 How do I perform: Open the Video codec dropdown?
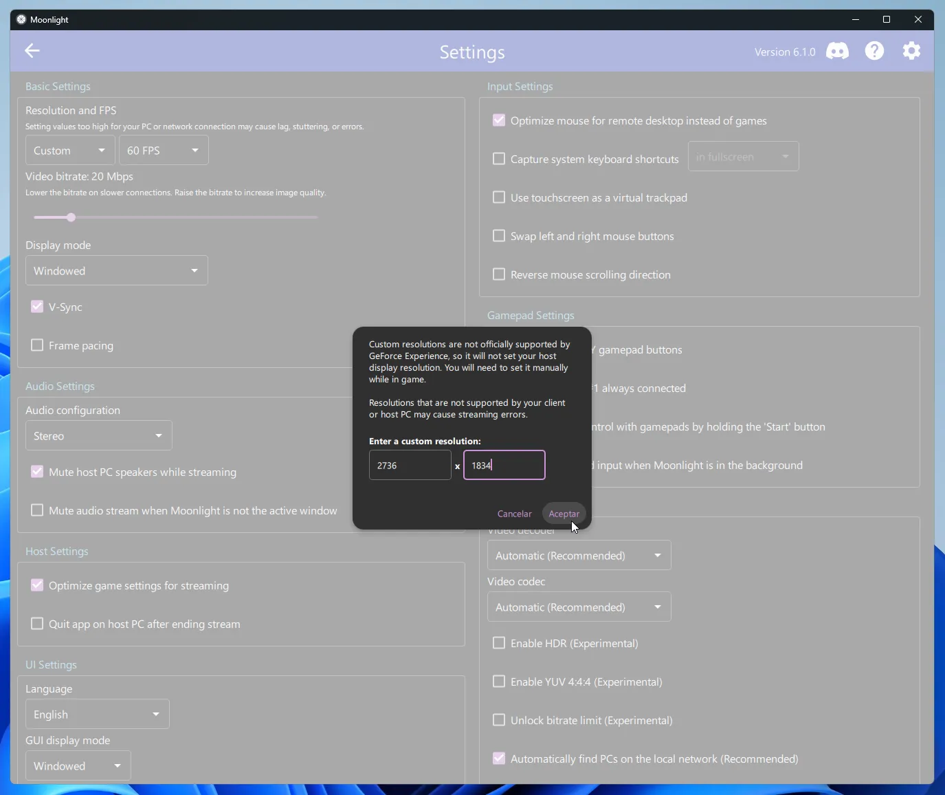(x=579, y=607)
